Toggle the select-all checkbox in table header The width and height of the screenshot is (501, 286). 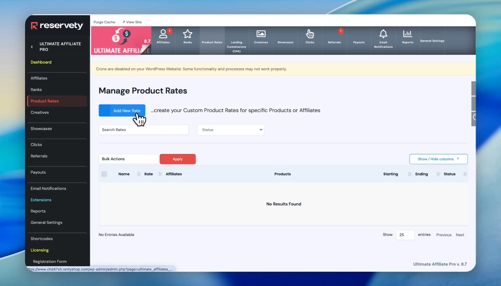tap(104, 174)
